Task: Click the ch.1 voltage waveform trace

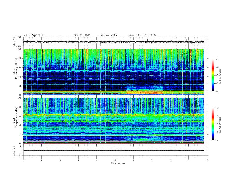Action: [113, 42]
